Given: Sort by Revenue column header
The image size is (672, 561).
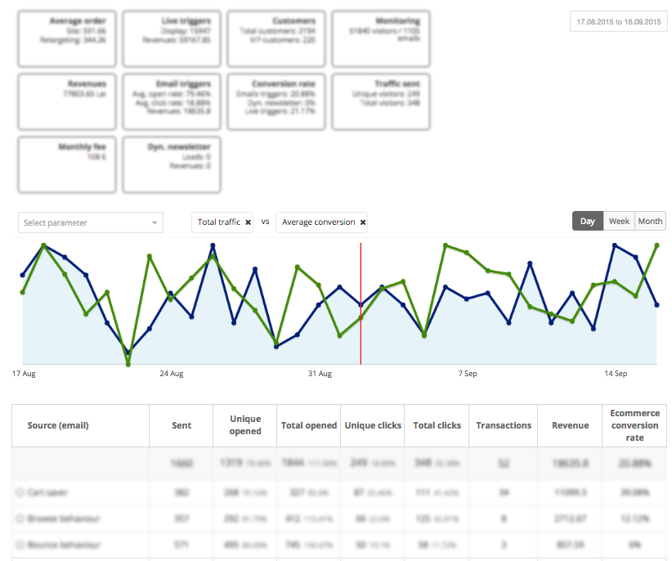Looking at the screenshot, I should [570, 425].
